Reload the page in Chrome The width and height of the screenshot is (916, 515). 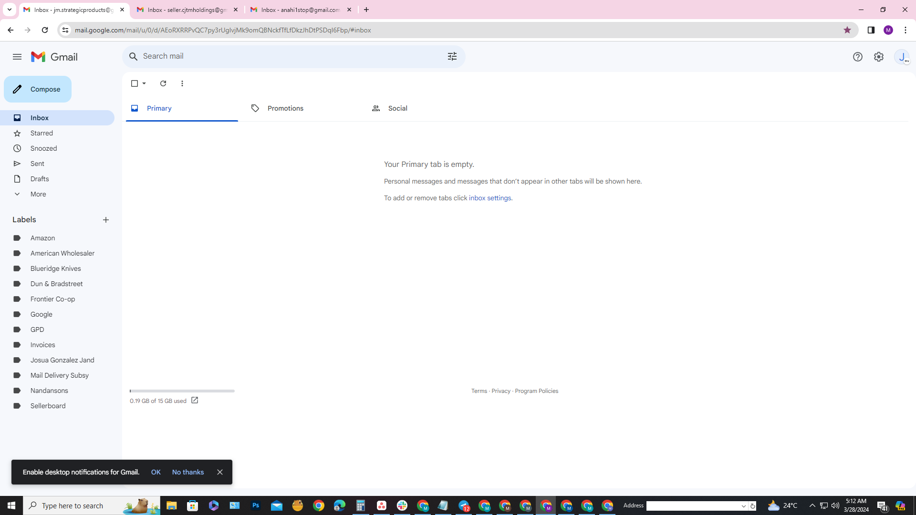(45, 30)
